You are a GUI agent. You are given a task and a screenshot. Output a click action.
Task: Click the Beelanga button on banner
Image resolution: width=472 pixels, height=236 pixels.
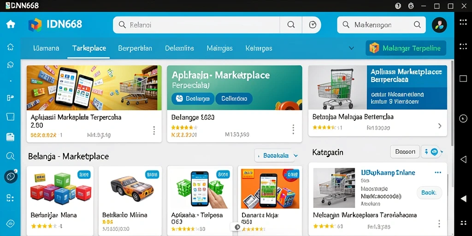click(193, 99)
